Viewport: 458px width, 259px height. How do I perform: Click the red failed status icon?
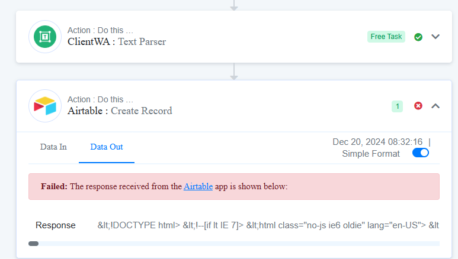tap(418, 106)
